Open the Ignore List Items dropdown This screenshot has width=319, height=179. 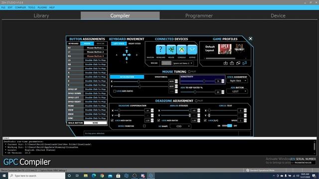pyautogui.click(x=183, y=63)
